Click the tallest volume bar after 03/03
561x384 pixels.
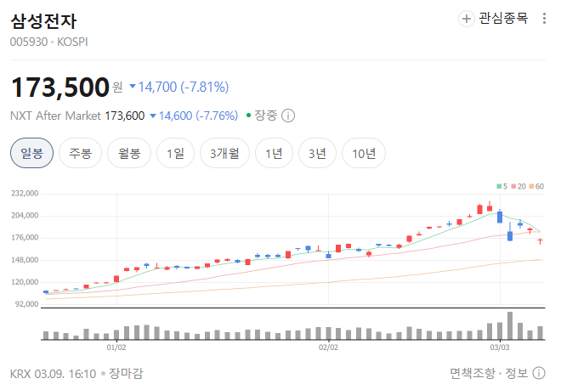coord(510,325)
